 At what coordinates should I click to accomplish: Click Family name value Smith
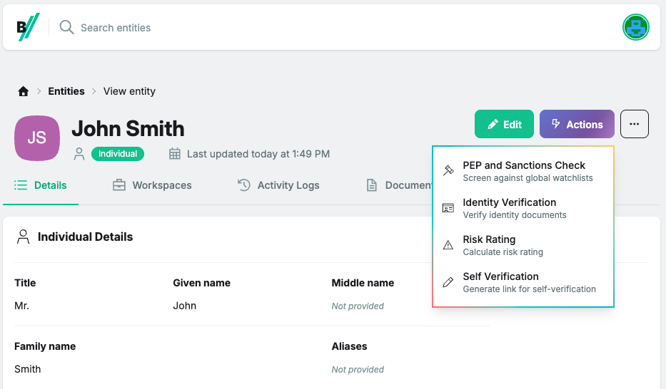pos(28,369)
